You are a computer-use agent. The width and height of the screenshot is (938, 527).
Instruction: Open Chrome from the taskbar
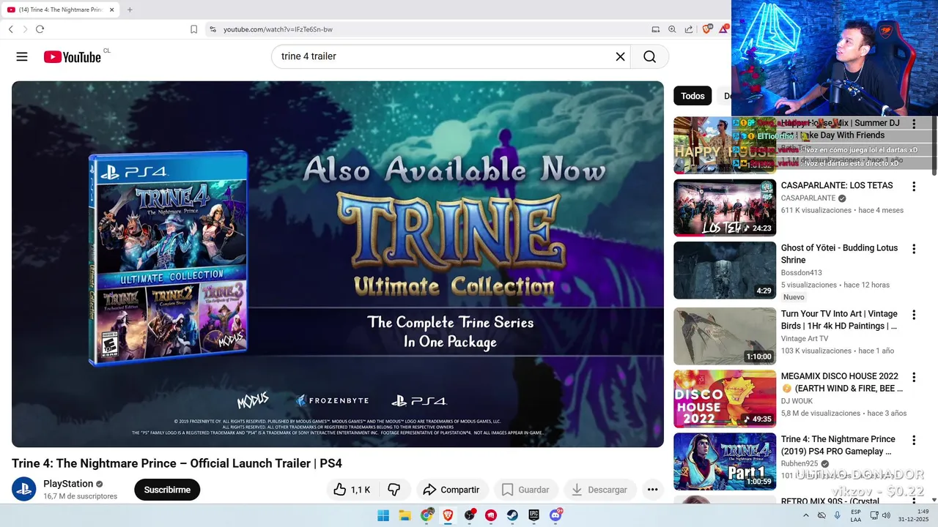[x=426, y=515]
